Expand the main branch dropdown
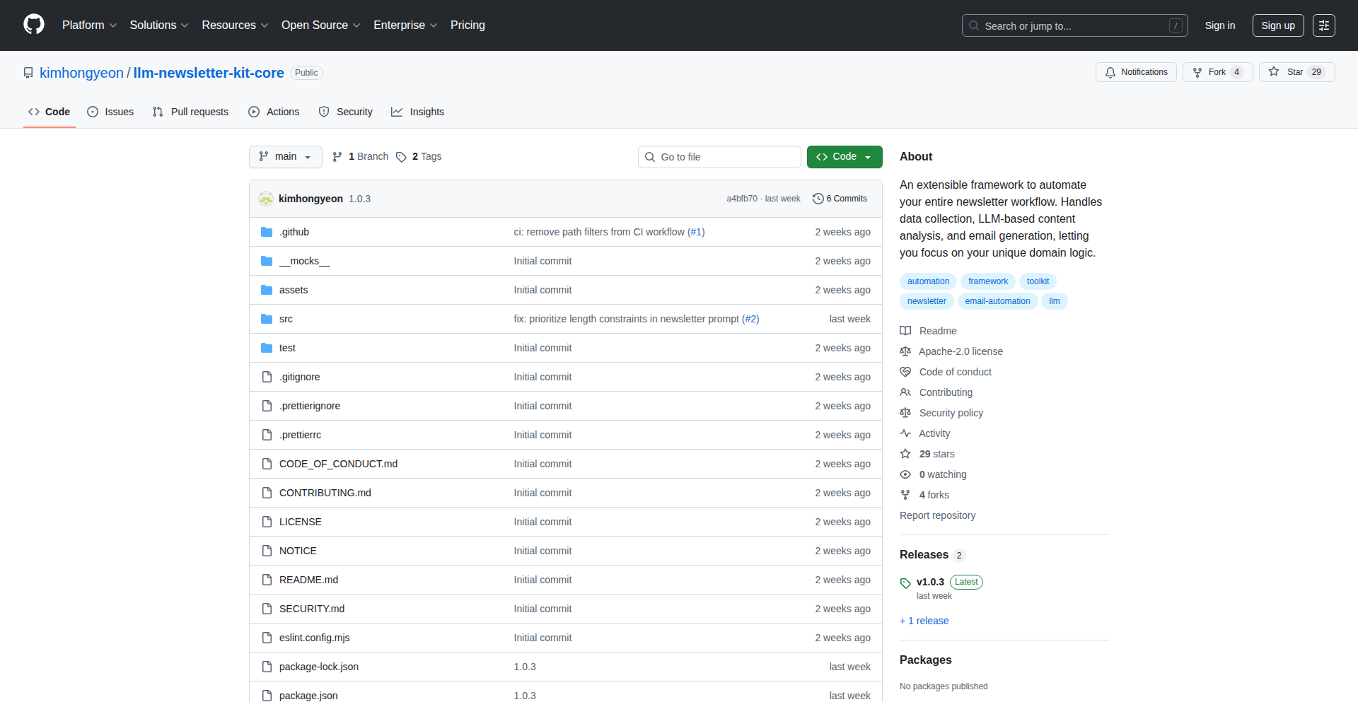The width and height of the screenshot is (1358, 702). pyautogui.click(x=285, y=157)
